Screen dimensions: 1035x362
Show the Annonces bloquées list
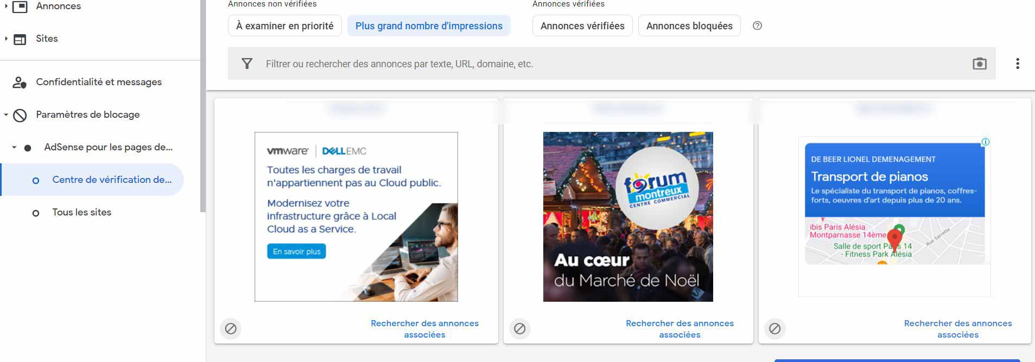coord(689,26)
